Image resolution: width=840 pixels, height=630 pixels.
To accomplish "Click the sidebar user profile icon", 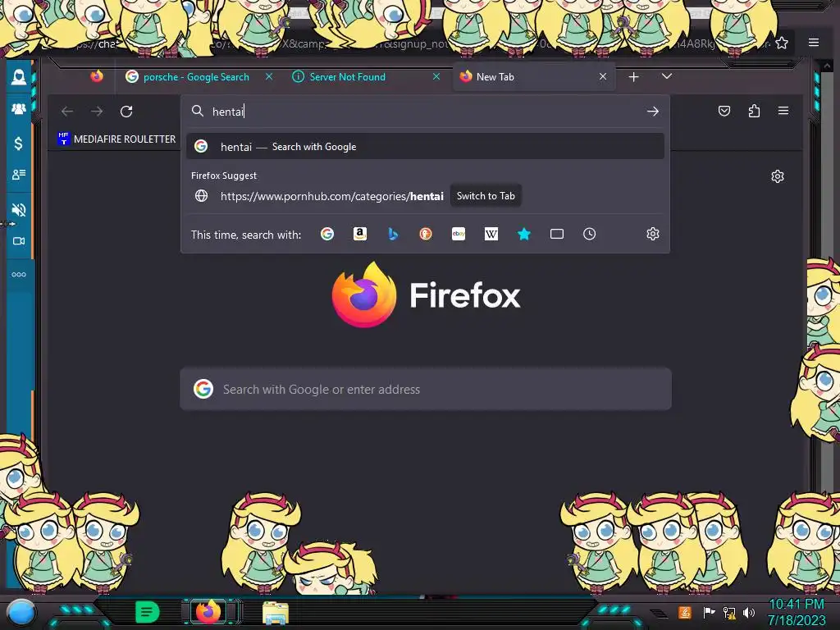I will click(x=19, y=77).
